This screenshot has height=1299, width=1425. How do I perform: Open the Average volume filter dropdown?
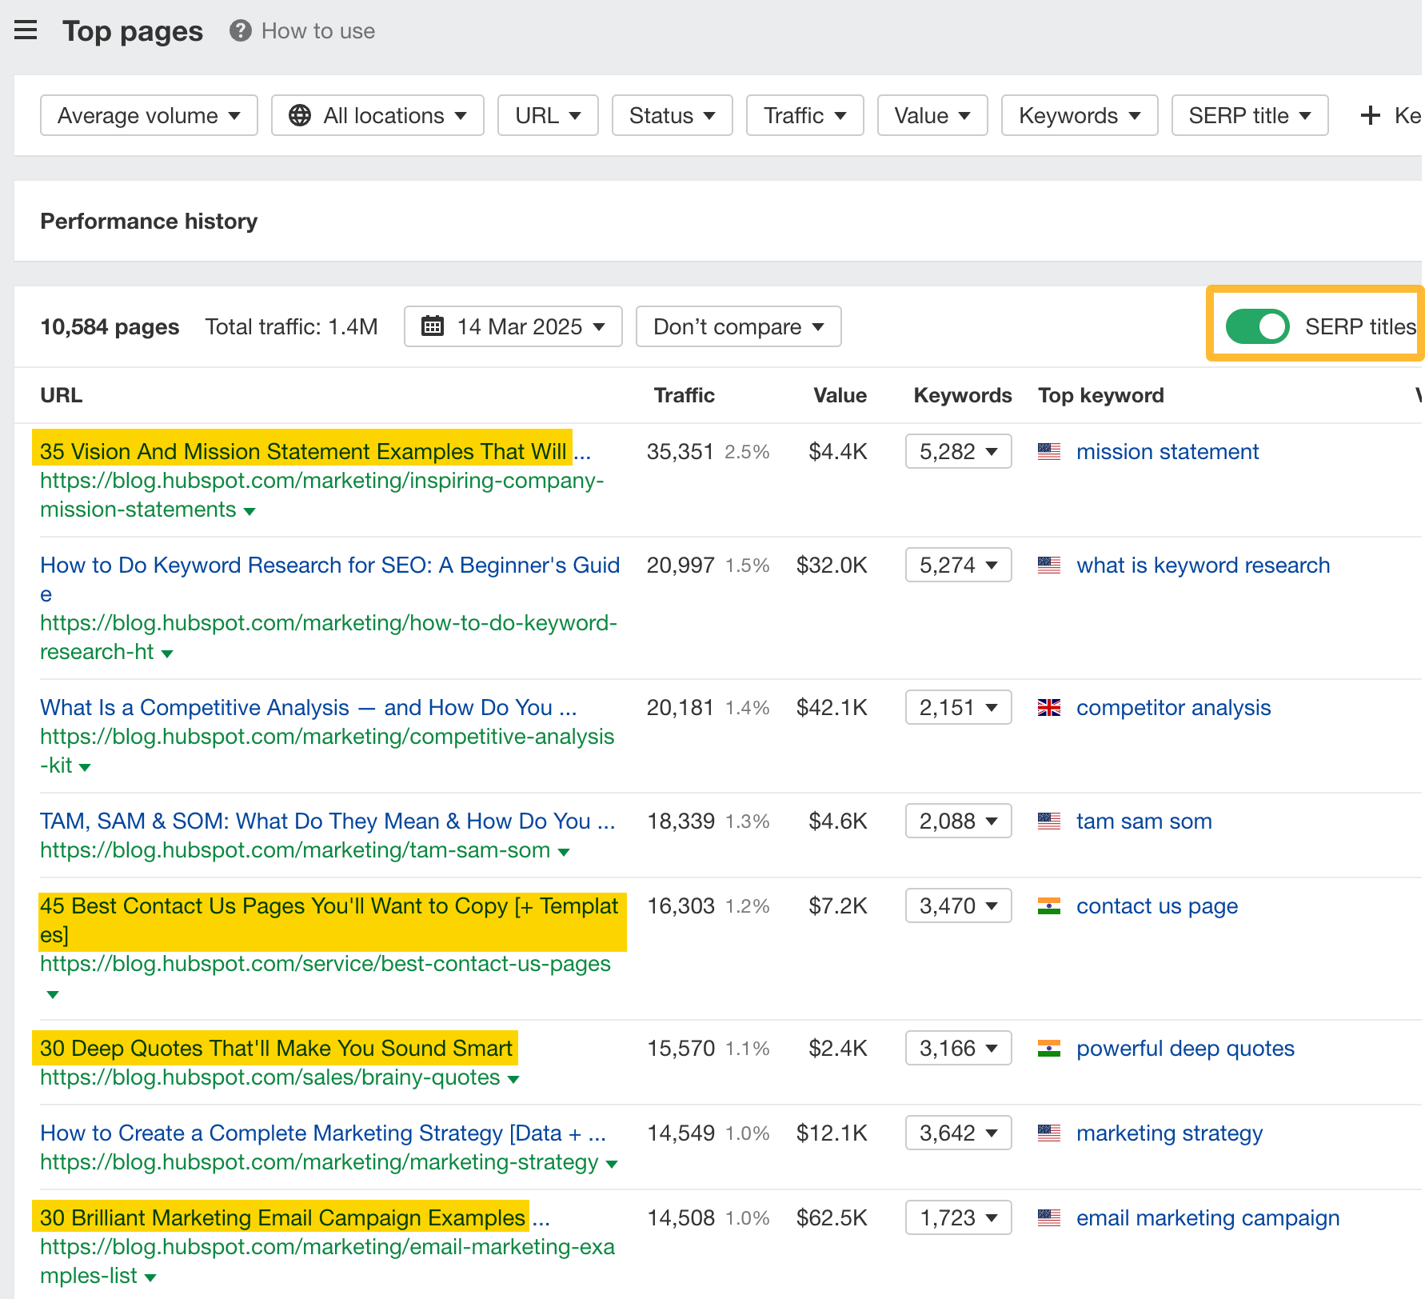pos(149,115)
